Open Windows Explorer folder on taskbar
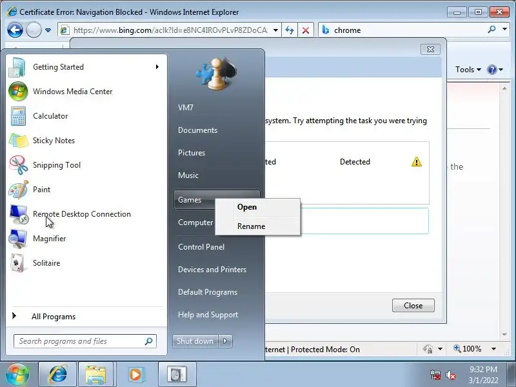516x387 pixels. pos(95,375)
